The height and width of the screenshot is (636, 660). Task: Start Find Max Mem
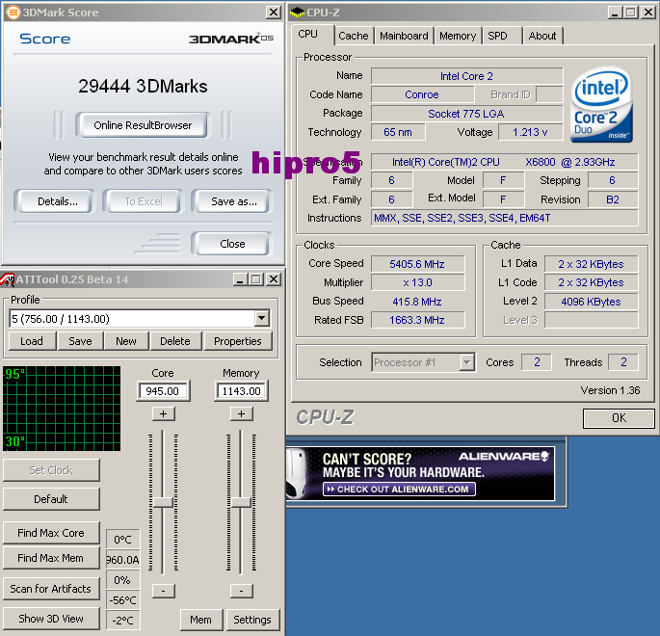[51, 558]
